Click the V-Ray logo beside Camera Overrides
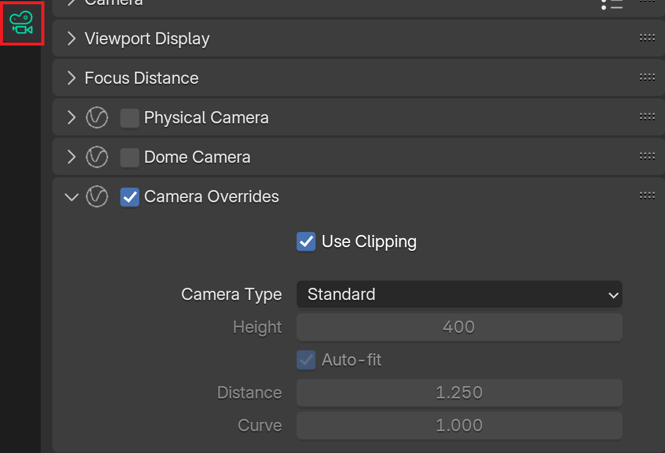665x453 pixels. tap(97, 197)
